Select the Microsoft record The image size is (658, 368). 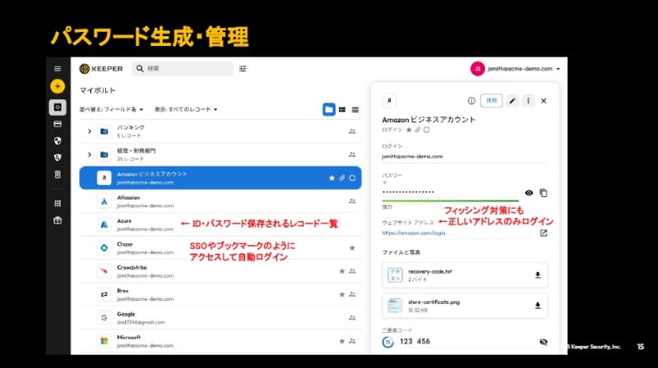[220, 341]
